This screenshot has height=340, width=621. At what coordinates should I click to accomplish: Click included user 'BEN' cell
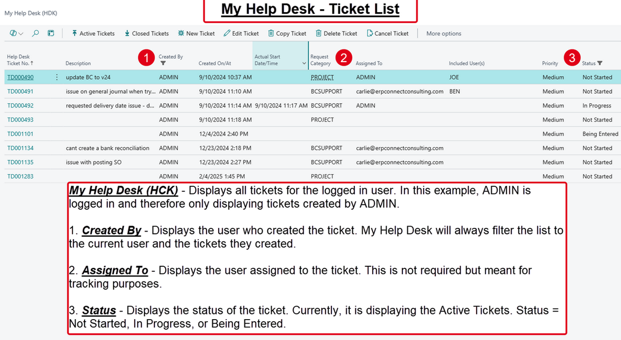pos(455,92)
